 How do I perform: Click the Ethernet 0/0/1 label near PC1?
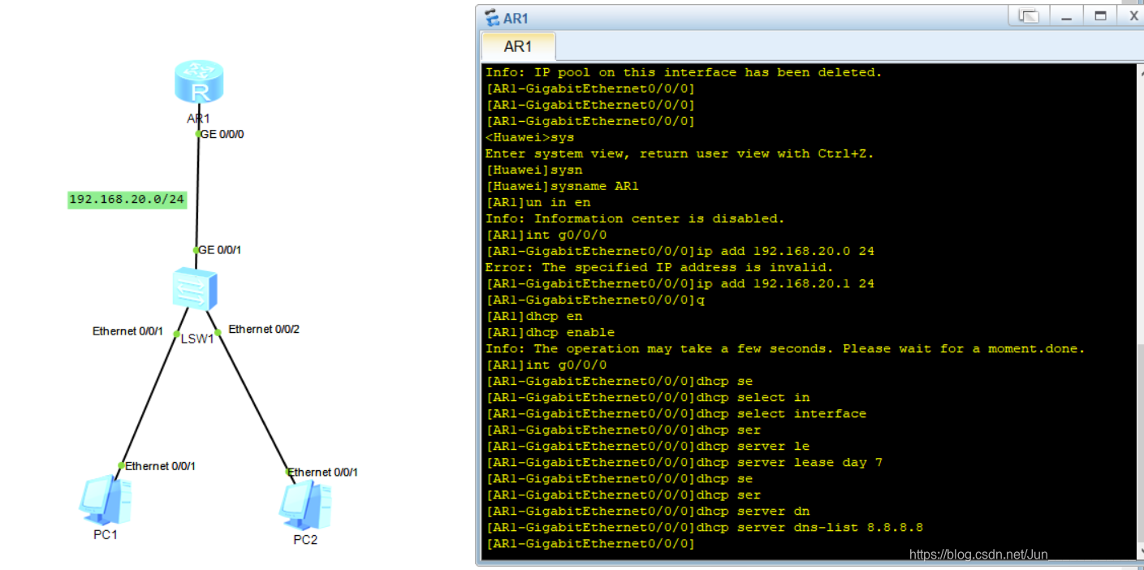[x=160, y=466]
